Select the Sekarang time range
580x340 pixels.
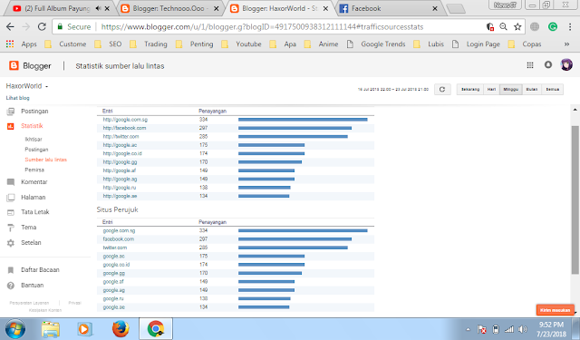[x=470, y=89]
